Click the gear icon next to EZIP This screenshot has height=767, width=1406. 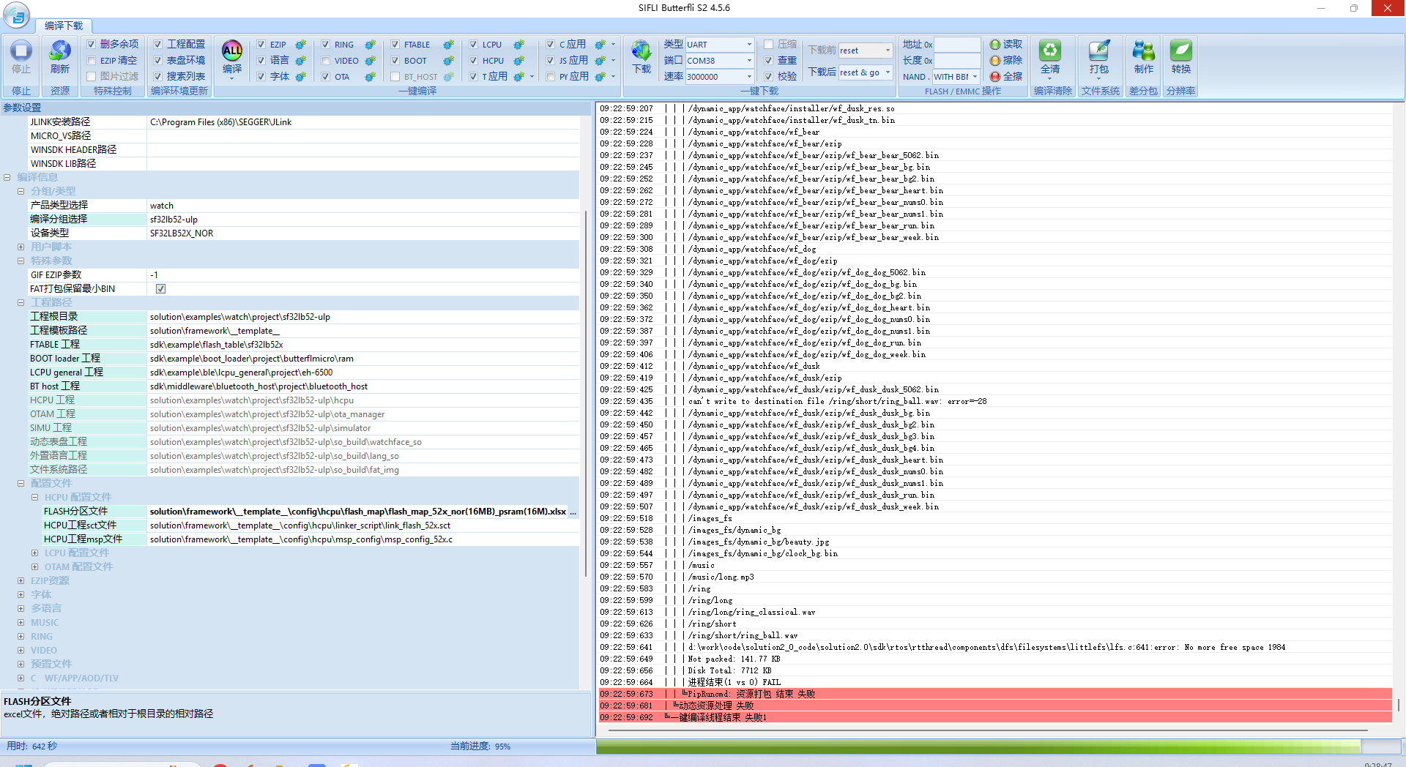[300, 45]
